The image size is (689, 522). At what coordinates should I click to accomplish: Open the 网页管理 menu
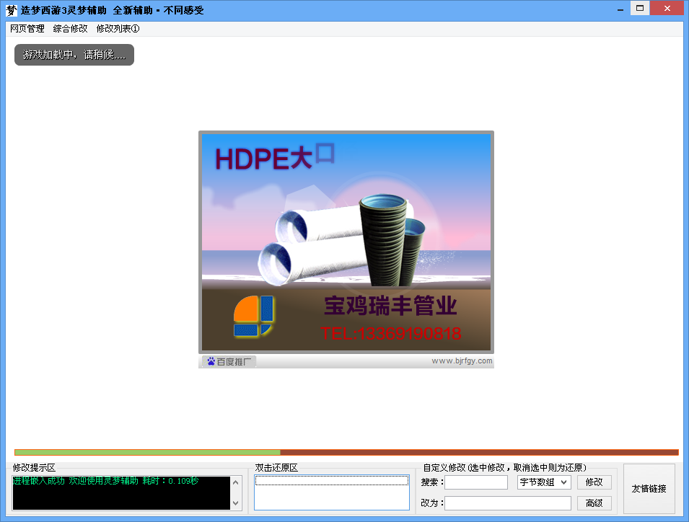(x=27, y=29)
